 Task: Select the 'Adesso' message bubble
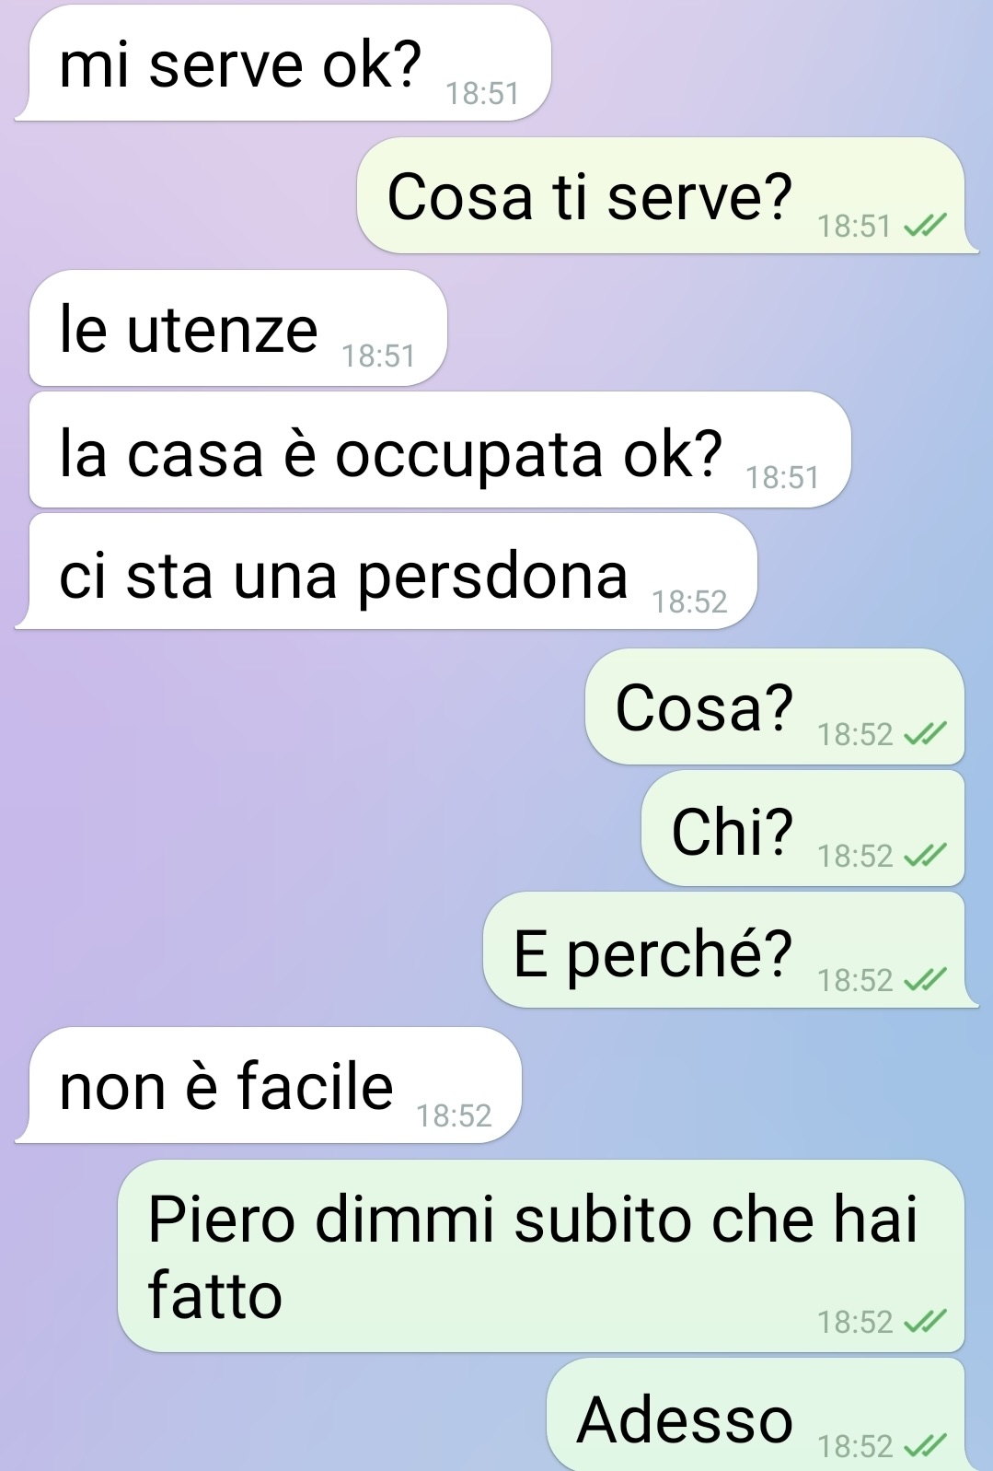[756, 1414]
